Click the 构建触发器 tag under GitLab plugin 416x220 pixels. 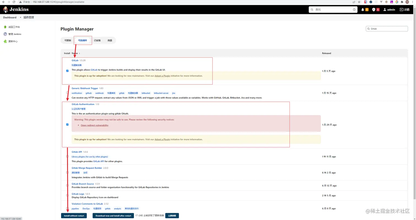pos(76,65)
